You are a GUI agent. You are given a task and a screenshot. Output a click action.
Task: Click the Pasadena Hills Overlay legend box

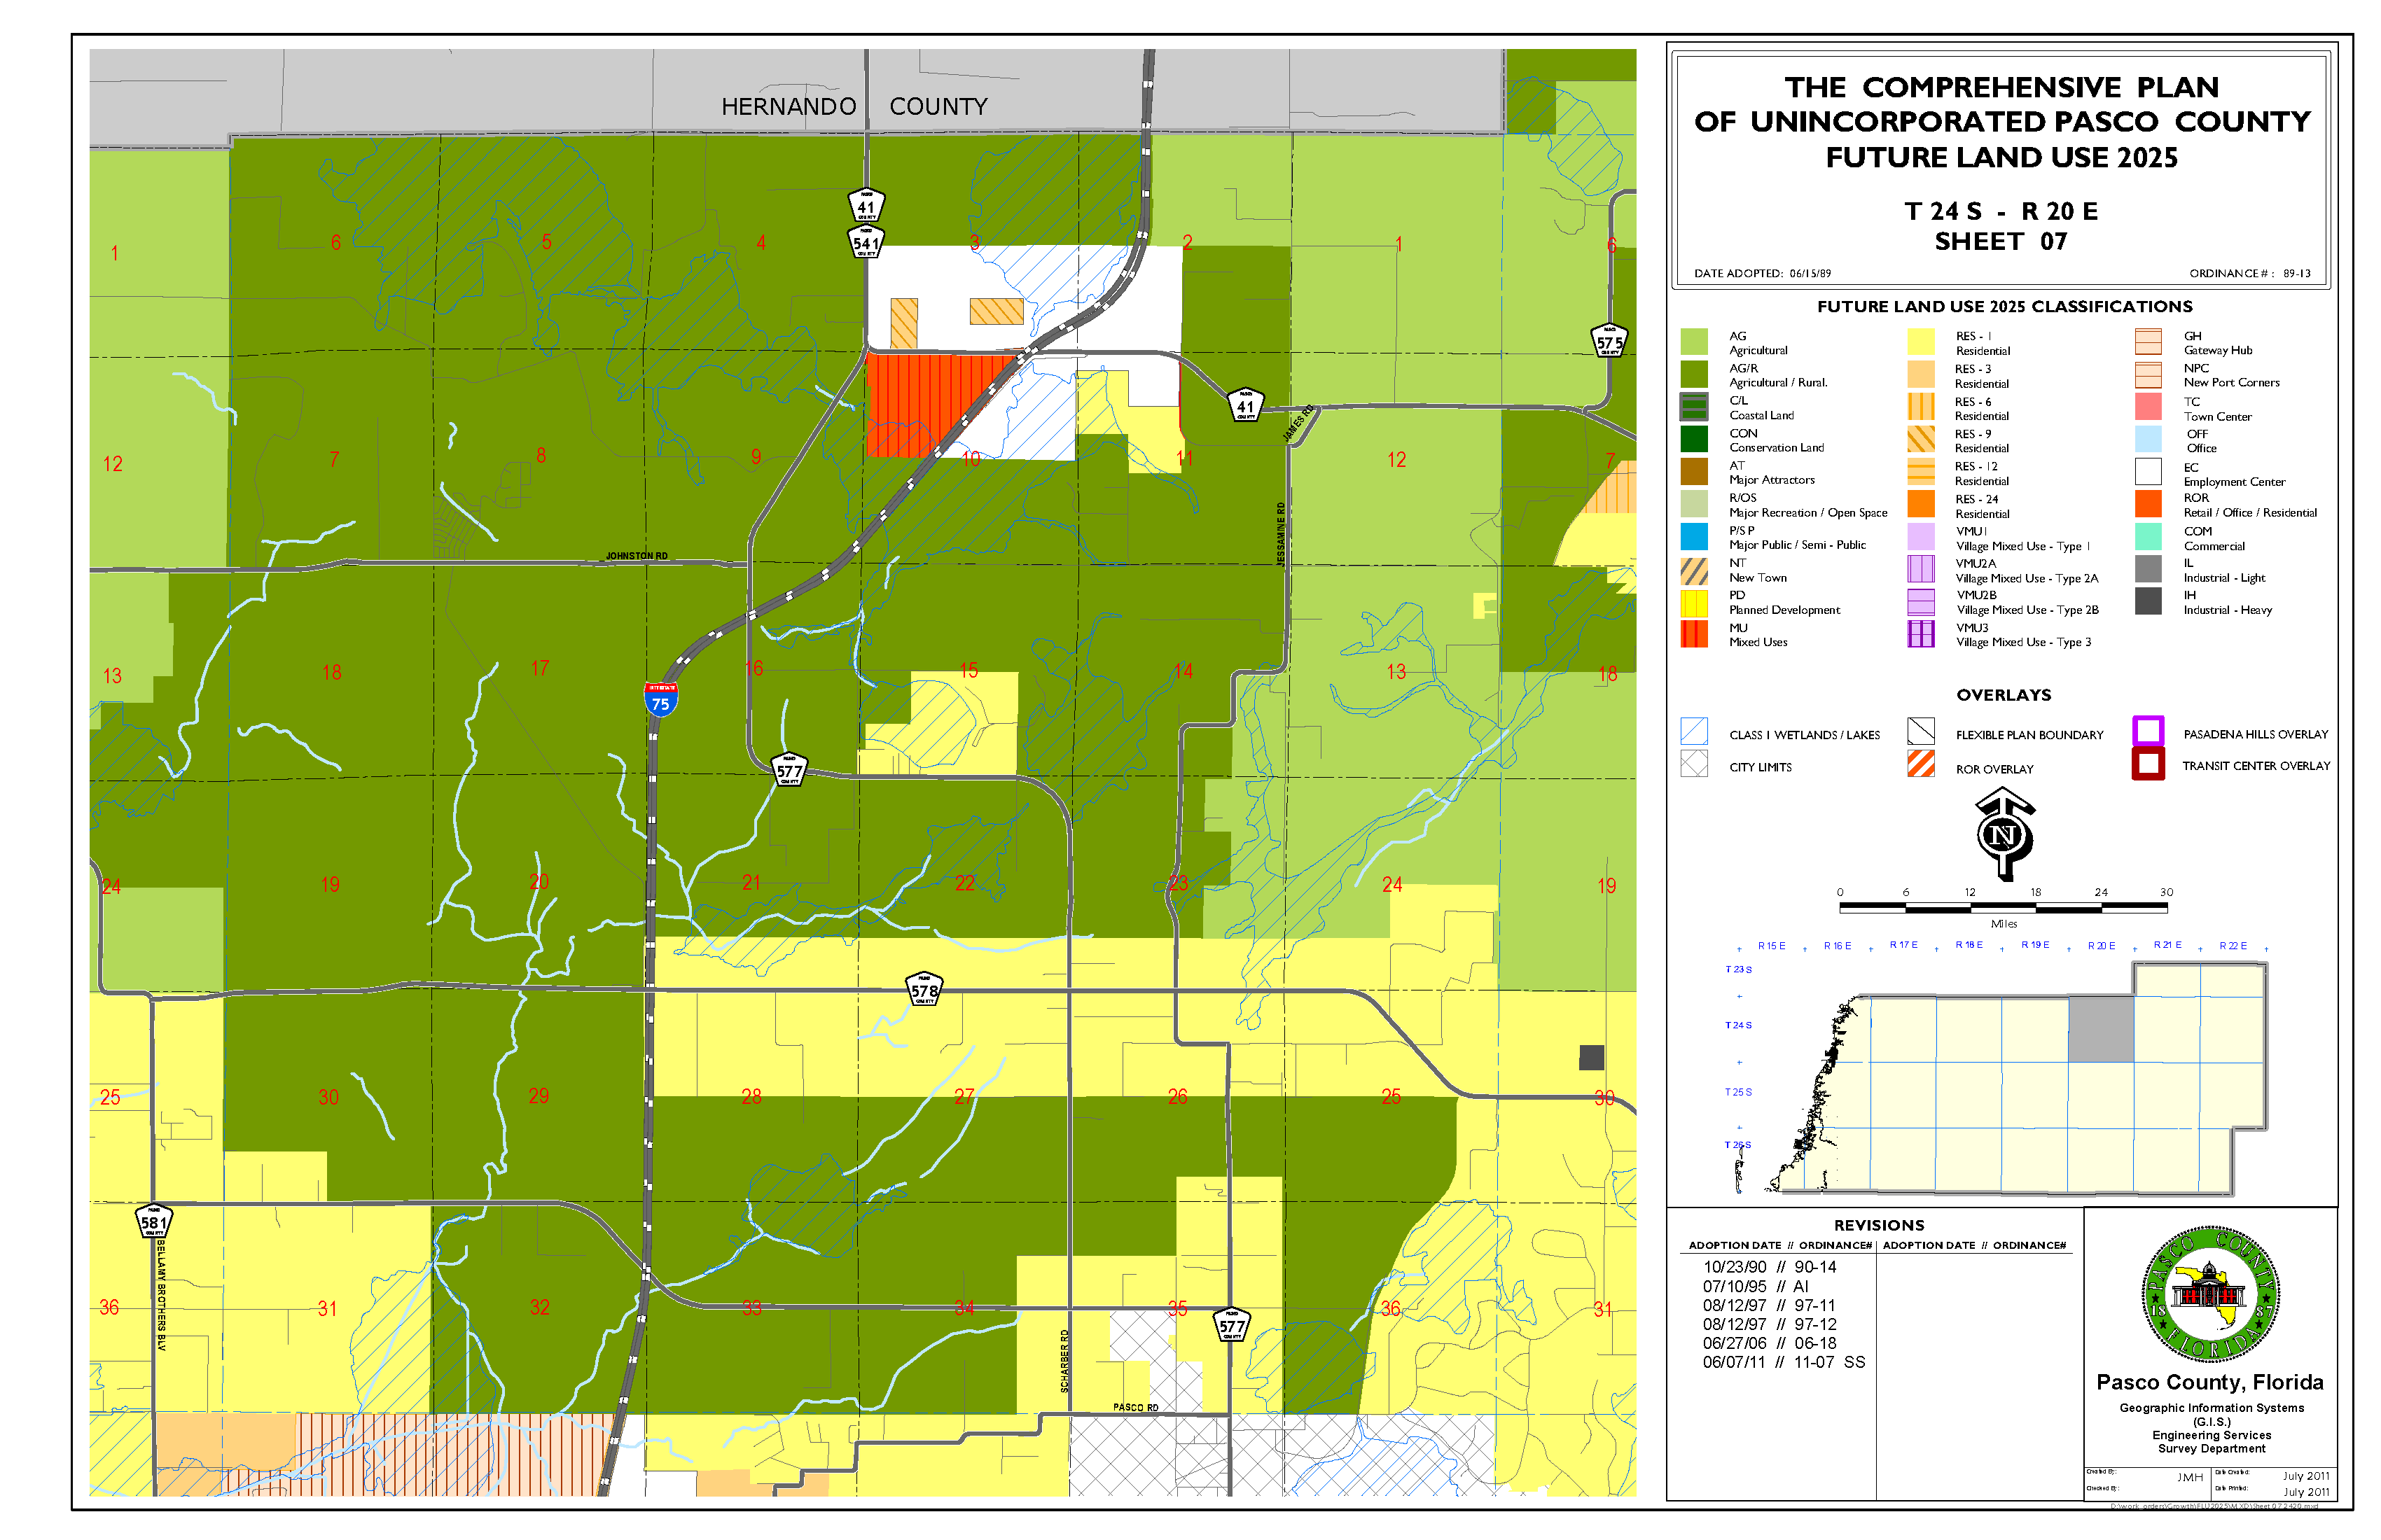tap(2148, 730)
